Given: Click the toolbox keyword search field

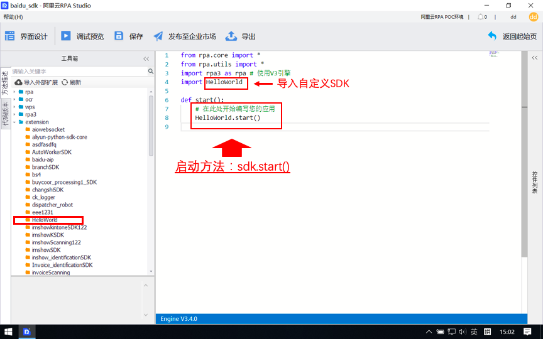Looking at the screenshot, I should click(79, 72).
